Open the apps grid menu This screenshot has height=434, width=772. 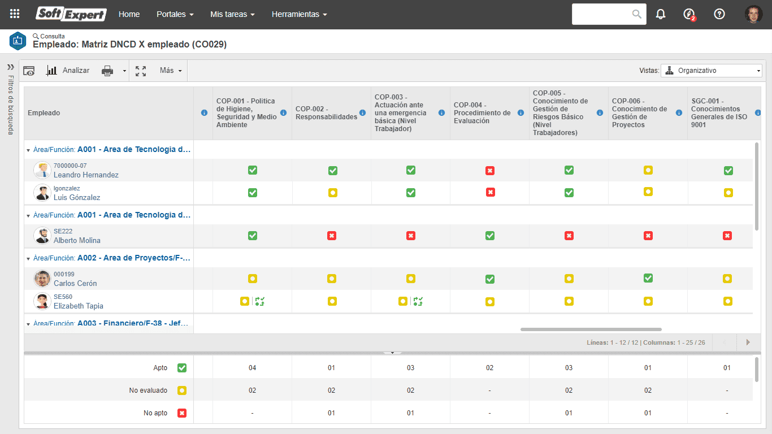pos(15,14)
